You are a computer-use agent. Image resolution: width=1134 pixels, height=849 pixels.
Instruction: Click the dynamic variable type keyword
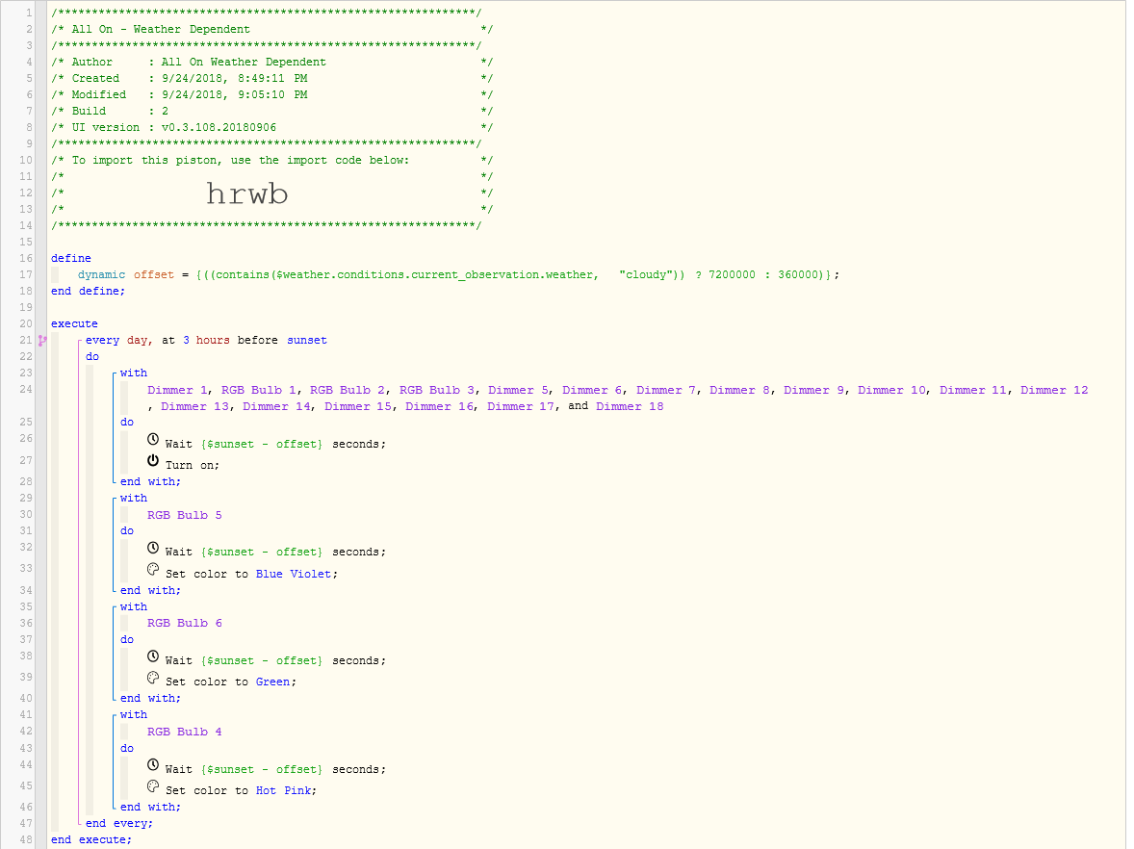click(101, 274)
